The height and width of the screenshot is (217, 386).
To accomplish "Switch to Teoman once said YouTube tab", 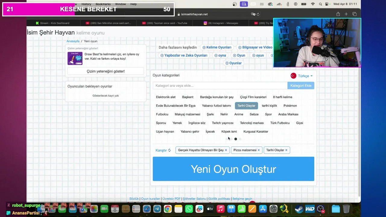I will 165,23.
